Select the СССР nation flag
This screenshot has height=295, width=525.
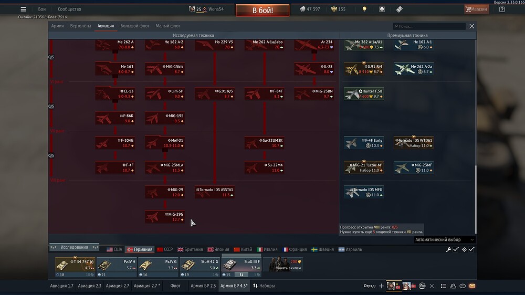click(165, 249)
